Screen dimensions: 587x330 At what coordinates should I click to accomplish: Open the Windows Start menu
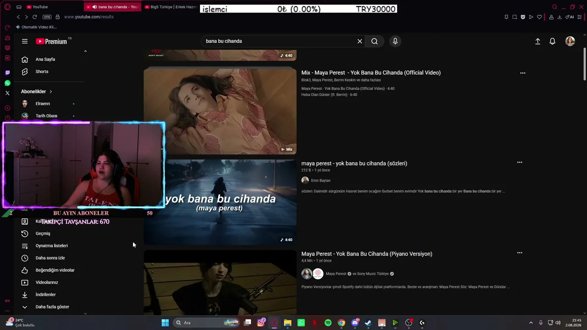tap(165, 323)
